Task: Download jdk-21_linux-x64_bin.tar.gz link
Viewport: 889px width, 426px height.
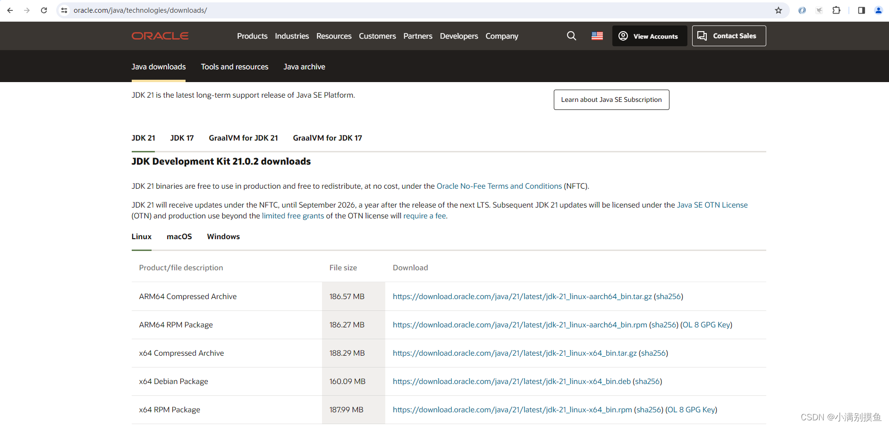Action: click(515, 353)
